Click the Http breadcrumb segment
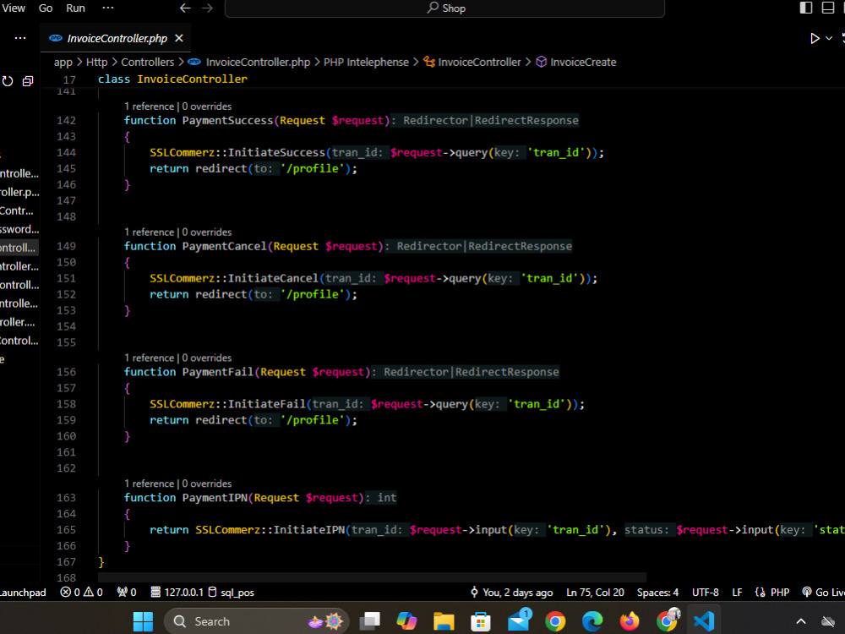 pos(97,62)
